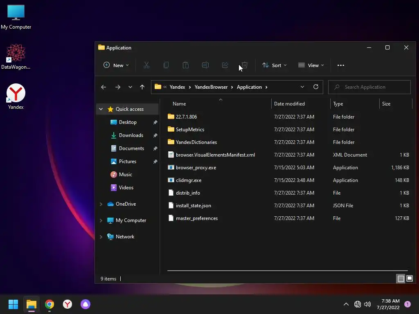Select browser_proxy.exe file
The image size is (419, 314).
(288, 167)
